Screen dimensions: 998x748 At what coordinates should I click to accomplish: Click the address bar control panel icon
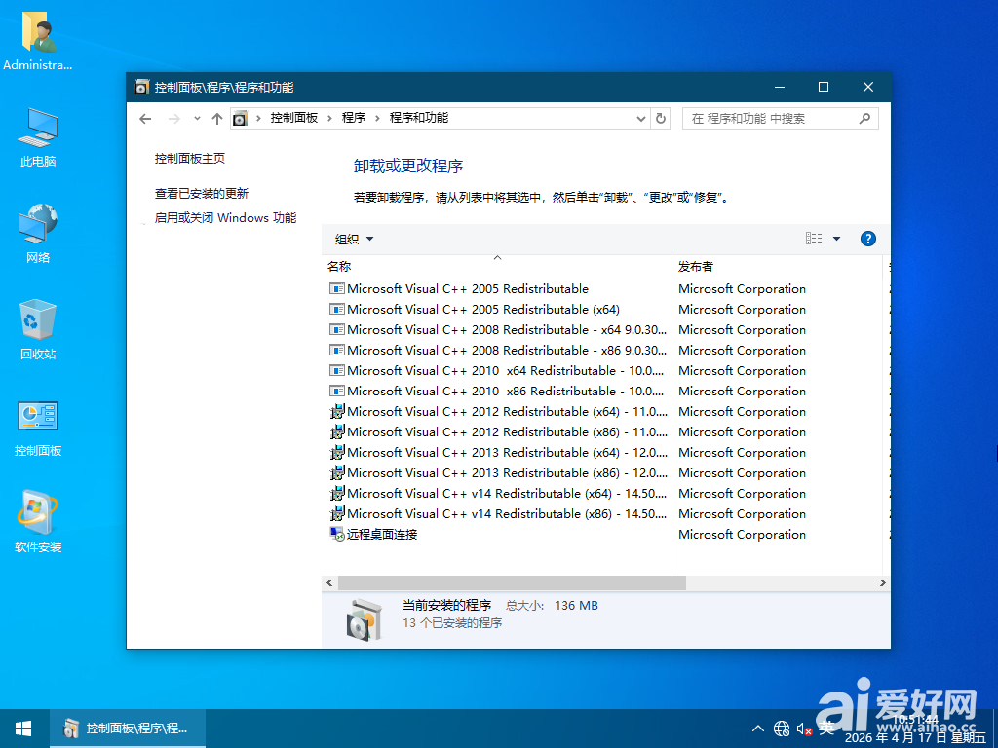tap(240, 118)
